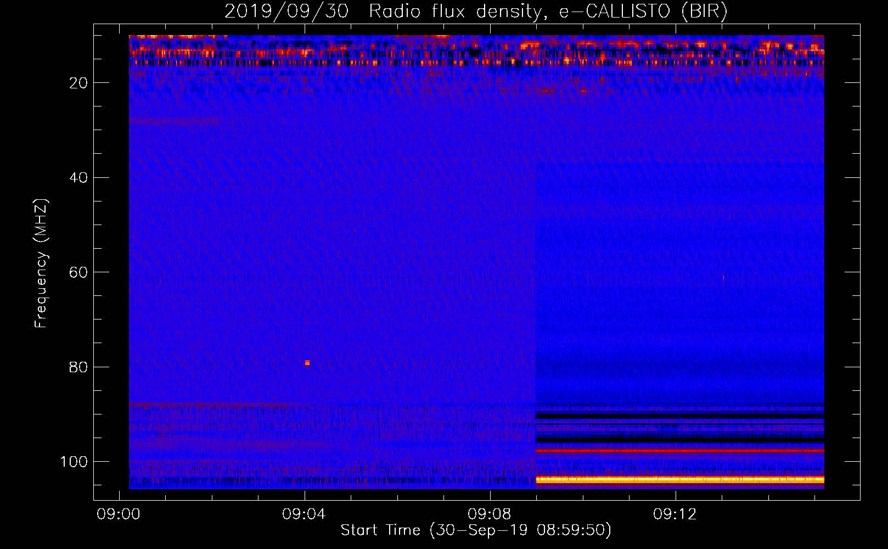Viewport: 888px width, 549px height.
Task: Click the 100 MHz frequency tick label
Action: point(74,462)
